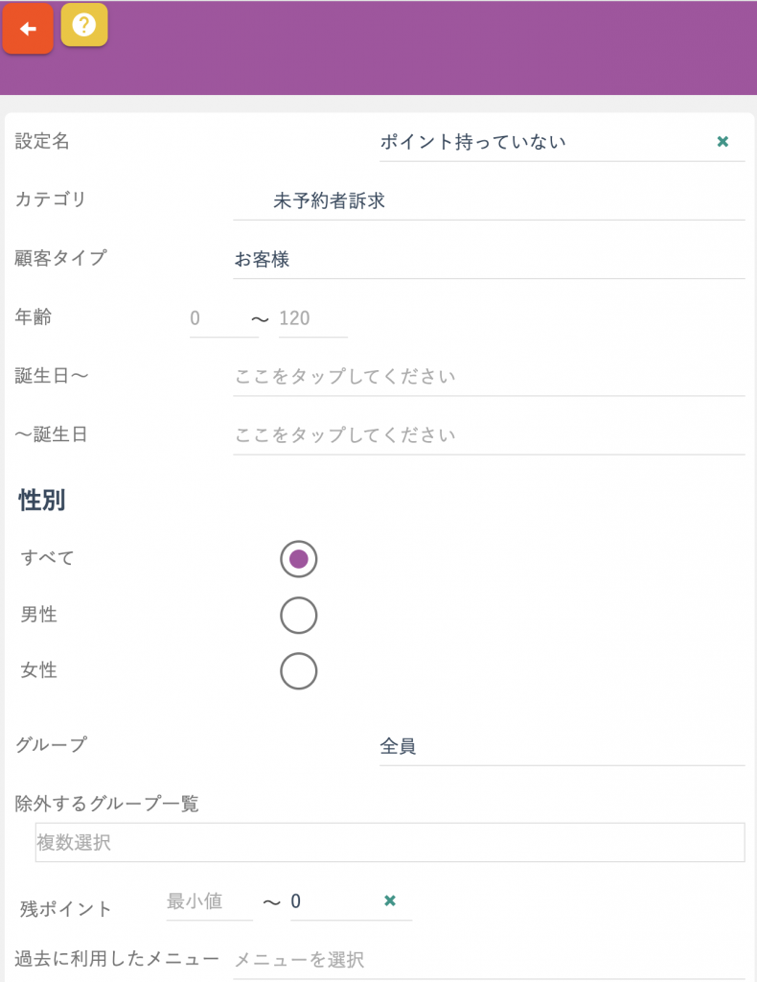Click the 残ポイント 最小値 input
Screen dimensions: 757x982
click(209, 901)
